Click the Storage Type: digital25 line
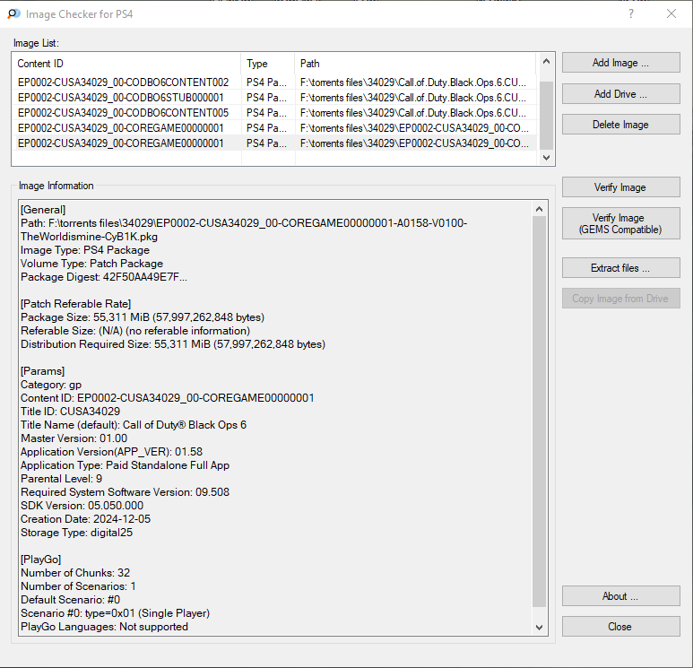 pyautogui.click(x=76, y=533)
